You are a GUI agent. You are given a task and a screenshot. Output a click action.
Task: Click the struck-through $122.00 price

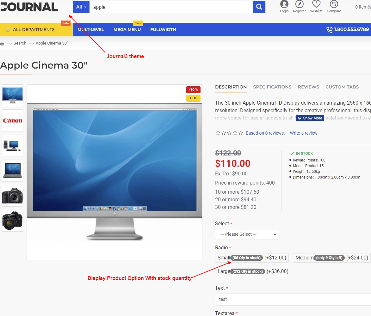[228, 153]
